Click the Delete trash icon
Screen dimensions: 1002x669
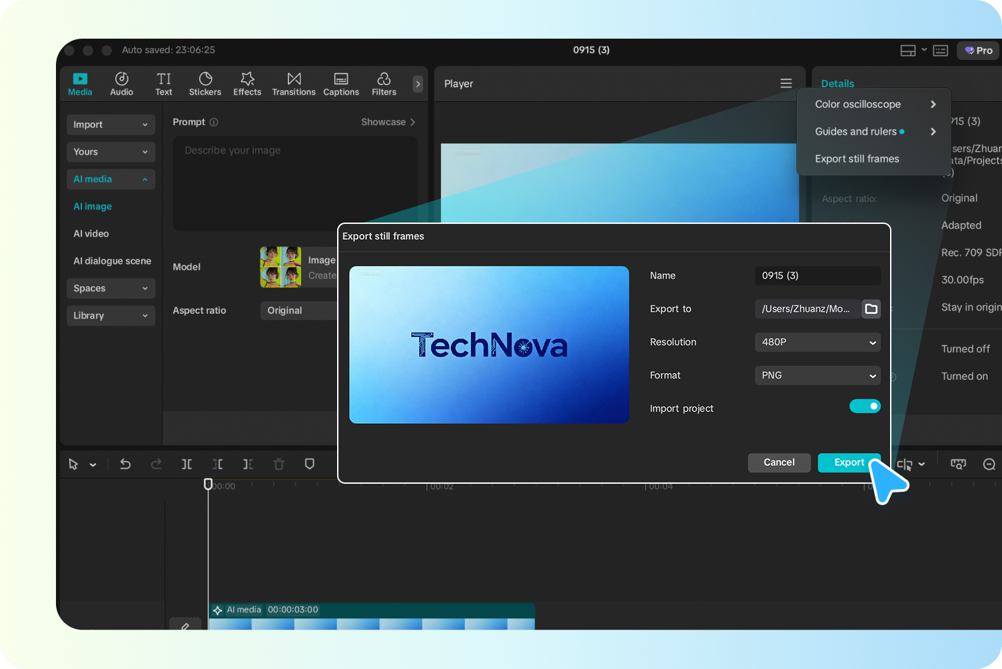[x=279, y=464]
